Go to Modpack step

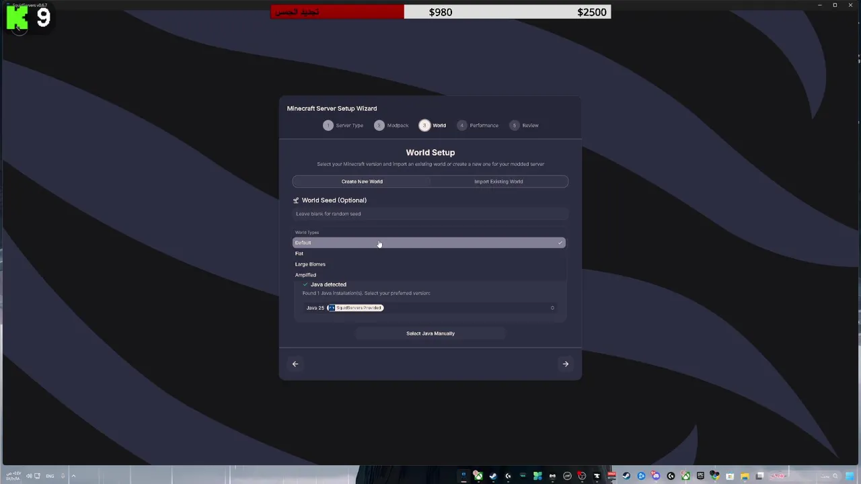[x=391, y=125]
